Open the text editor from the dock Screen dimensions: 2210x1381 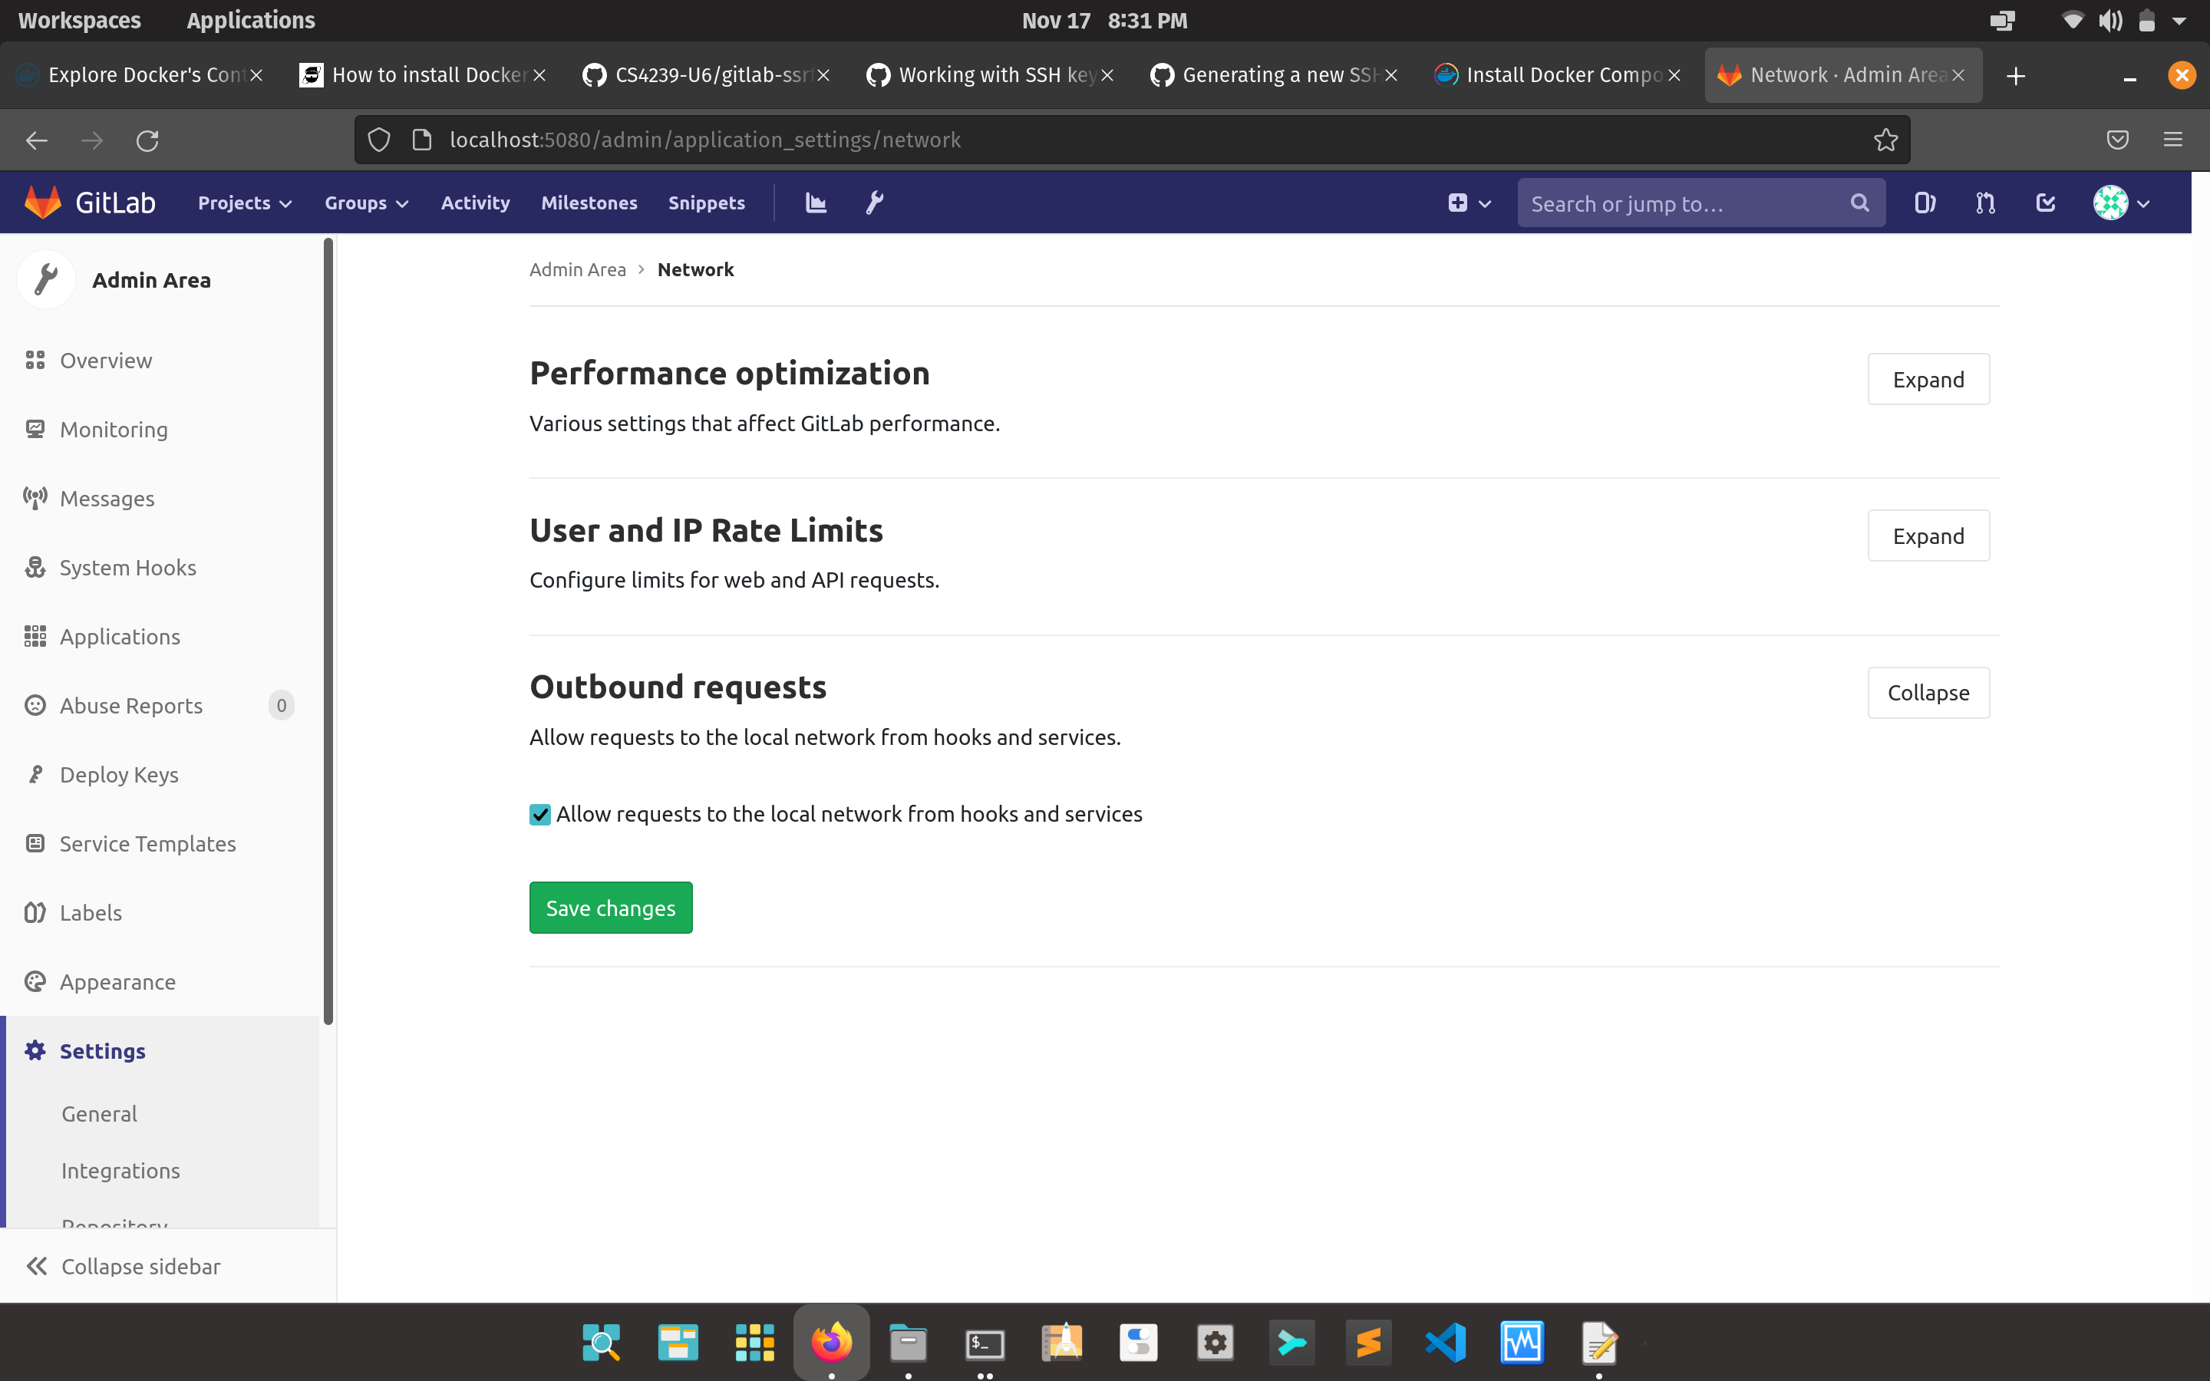(x=1598, y=1343)
